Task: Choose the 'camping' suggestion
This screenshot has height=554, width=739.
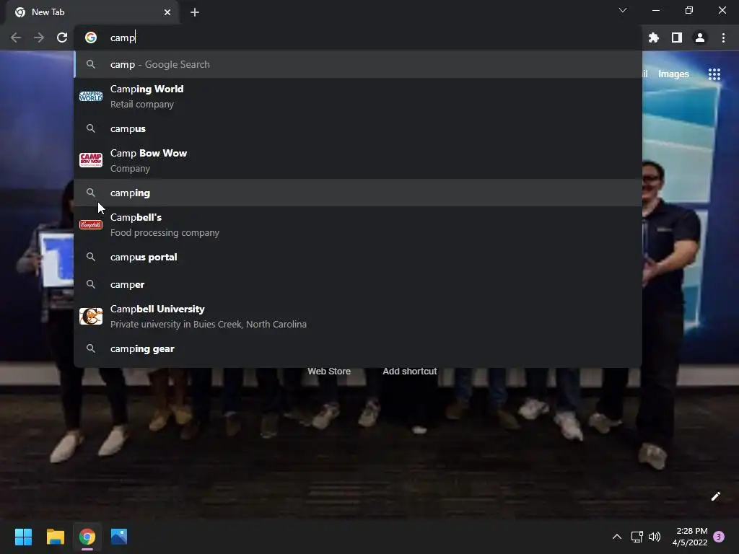Action: coord(358,193)
